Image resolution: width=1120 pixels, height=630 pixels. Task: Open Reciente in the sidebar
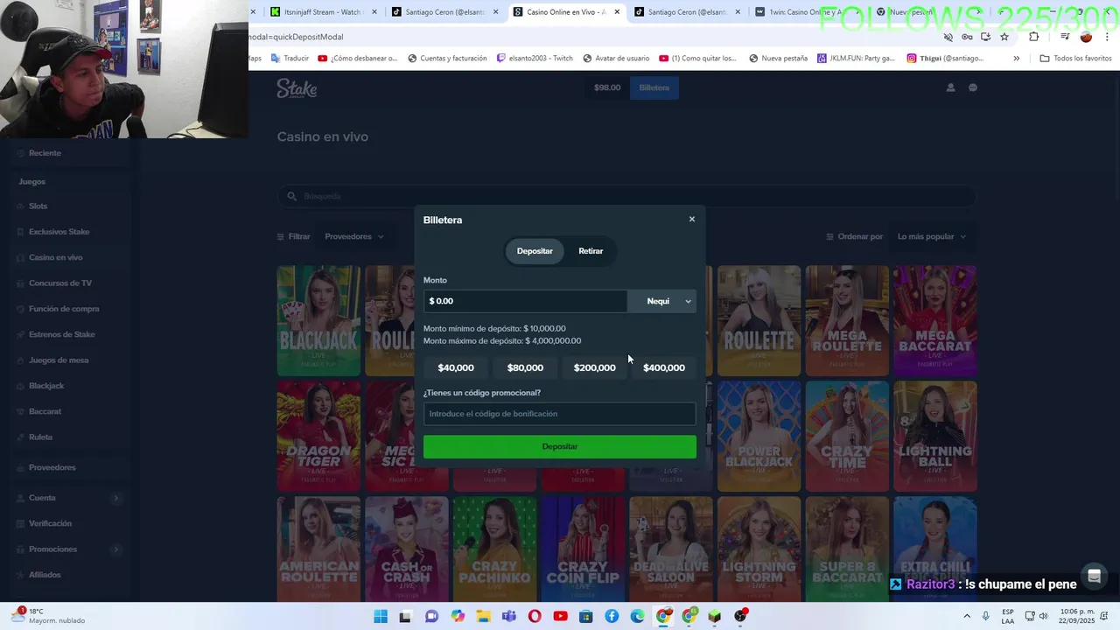45,153
